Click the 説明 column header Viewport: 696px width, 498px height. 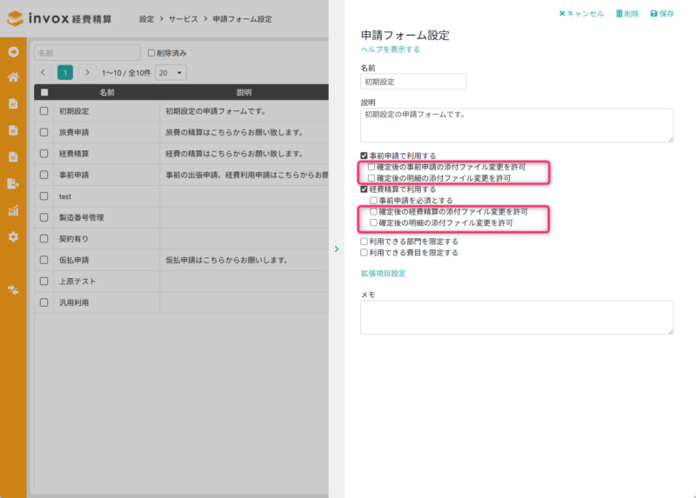pos(244,93)
